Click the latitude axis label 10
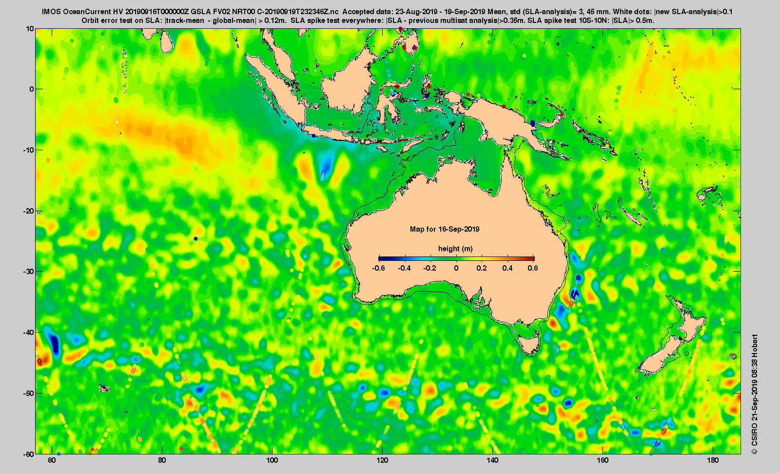 (30, 29)
